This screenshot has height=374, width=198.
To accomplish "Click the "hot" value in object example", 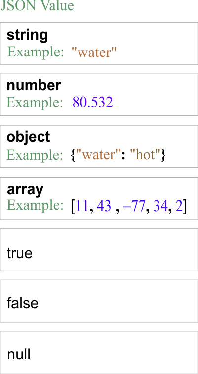I will (145, 155).
